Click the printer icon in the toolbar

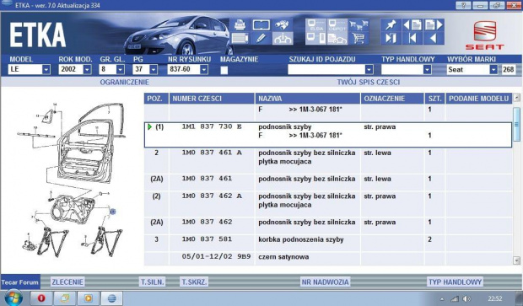[x=240, y=25]
